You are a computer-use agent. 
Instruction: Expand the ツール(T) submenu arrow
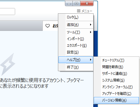pyautogui.click(x=90, y=32)
